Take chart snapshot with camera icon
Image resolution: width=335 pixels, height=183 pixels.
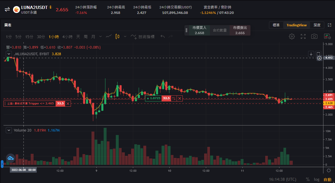coord(314,36)
